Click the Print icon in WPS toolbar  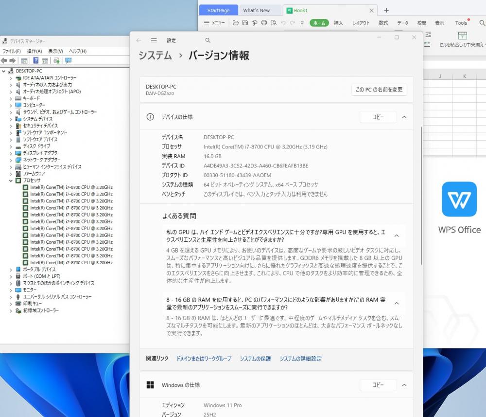point(264,23)
